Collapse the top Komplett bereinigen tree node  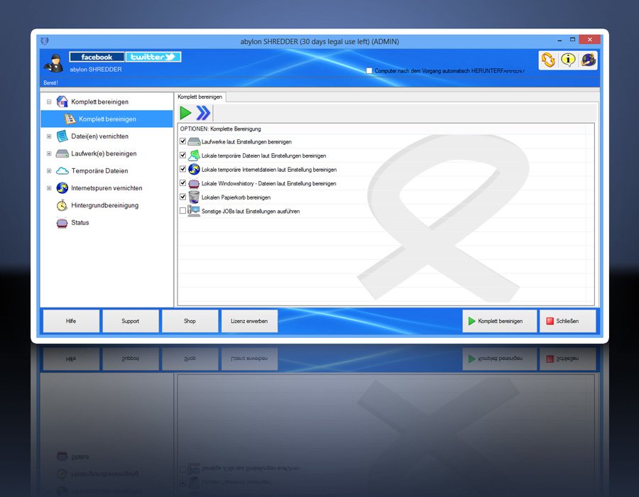(x=49, y=102)
